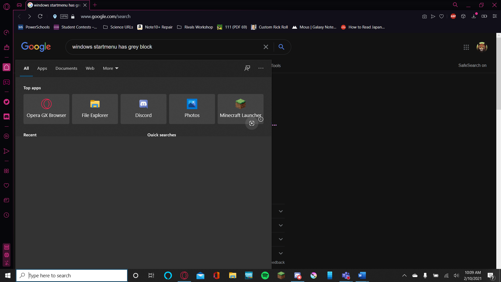501x282 pixels.
Task: Open Task View on the taskbar
Action: point(151,275)
